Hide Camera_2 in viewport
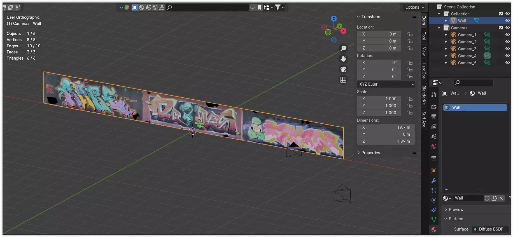Image resolution: width=513 pixels, height=237 pixels. pos(507,42)
